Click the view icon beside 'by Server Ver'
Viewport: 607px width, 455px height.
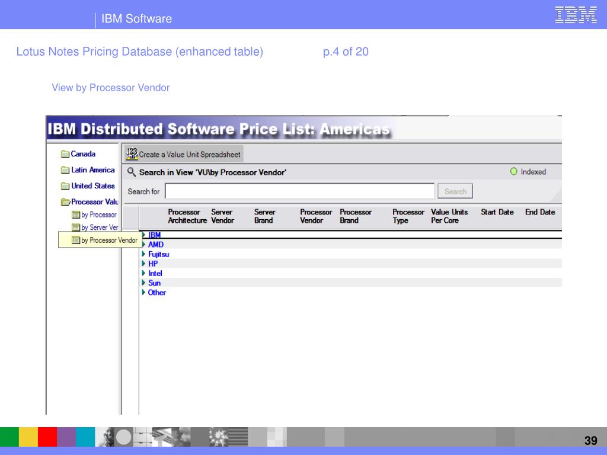(76, 227)
